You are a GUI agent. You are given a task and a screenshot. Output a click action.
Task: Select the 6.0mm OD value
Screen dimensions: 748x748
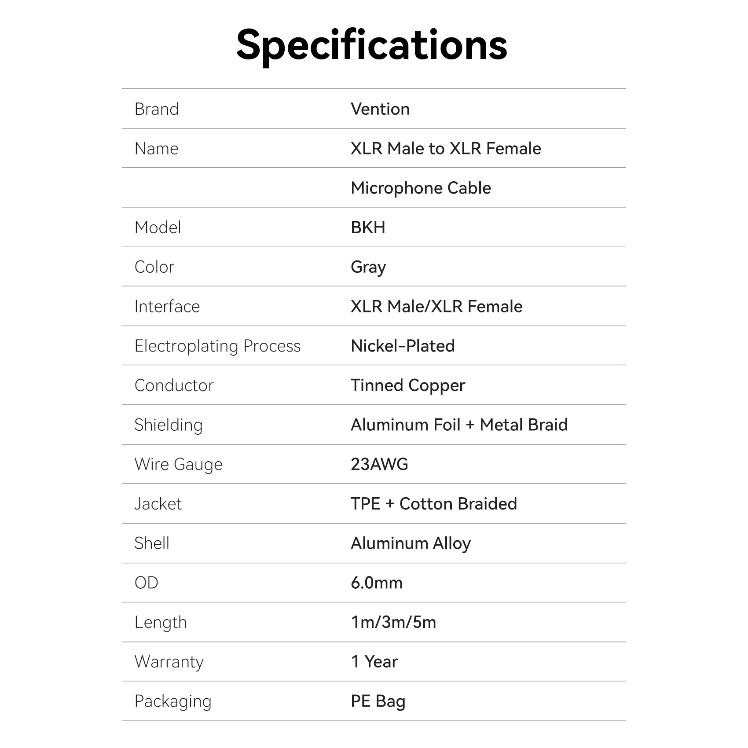(x=377, y=583)
